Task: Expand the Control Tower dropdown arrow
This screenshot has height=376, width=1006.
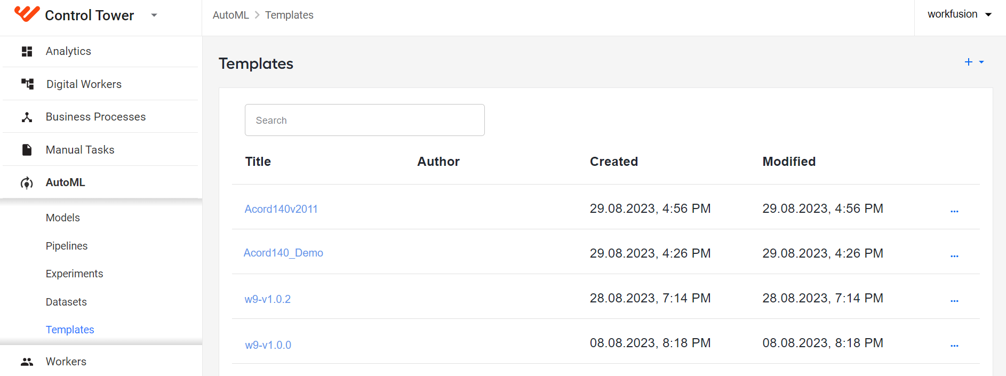Action: [154, 15]
